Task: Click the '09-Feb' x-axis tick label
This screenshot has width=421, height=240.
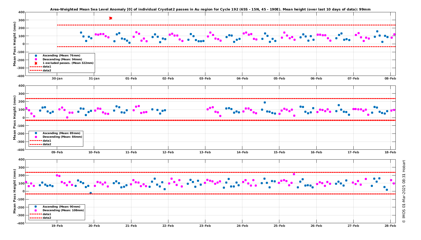Action: [x=57, y=152]
